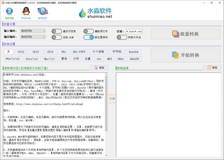Click the 提示: line in source text
The width and height of the screenshot is (224, 160).
pos(7,111)
